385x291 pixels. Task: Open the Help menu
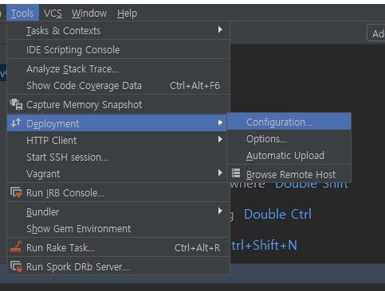[x=127, y=14]
